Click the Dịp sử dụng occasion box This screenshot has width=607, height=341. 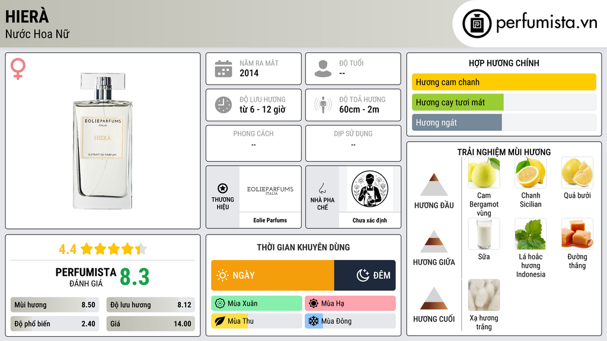pyautogui.click(x=353, y=143)
